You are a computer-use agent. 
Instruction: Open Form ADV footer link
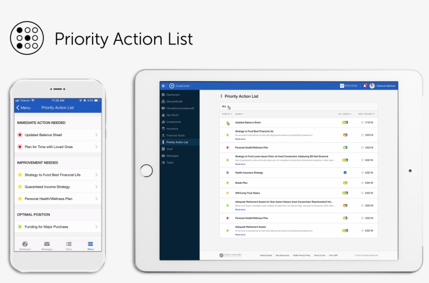point(333,255)
